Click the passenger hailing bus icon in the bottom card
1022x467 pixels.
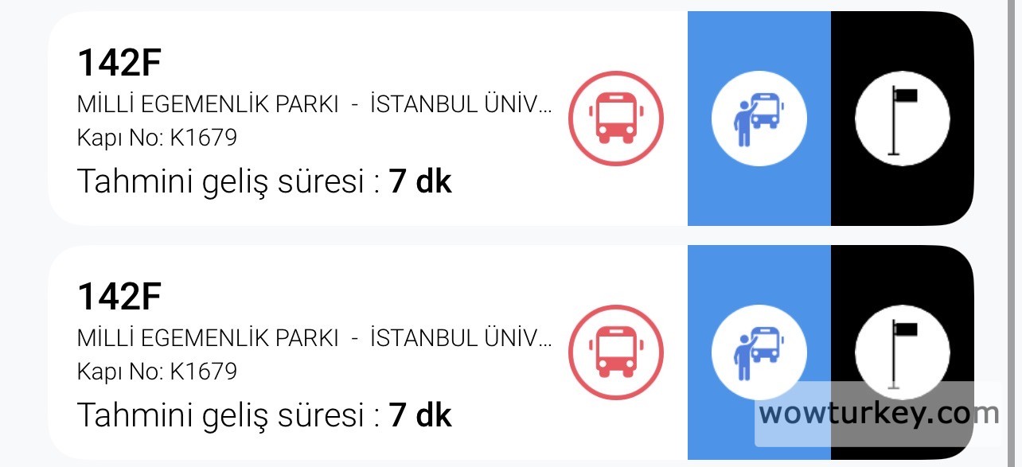pyautogui.click(x=759, y=352)
